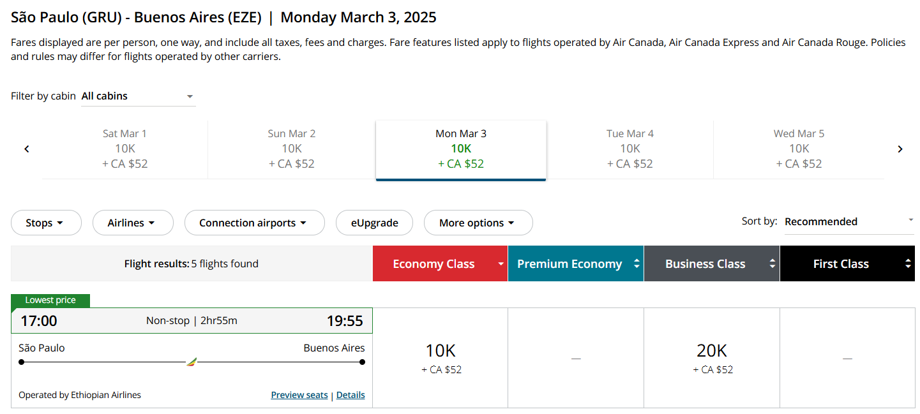View flight Details link
Viewport: 920px width, 414px height.
(351, 395)
